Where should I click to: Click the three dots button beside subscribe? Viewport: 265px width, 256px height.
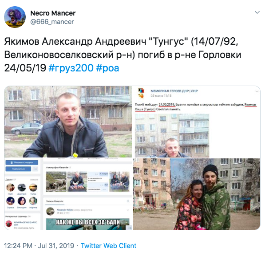tap(35, 169)
